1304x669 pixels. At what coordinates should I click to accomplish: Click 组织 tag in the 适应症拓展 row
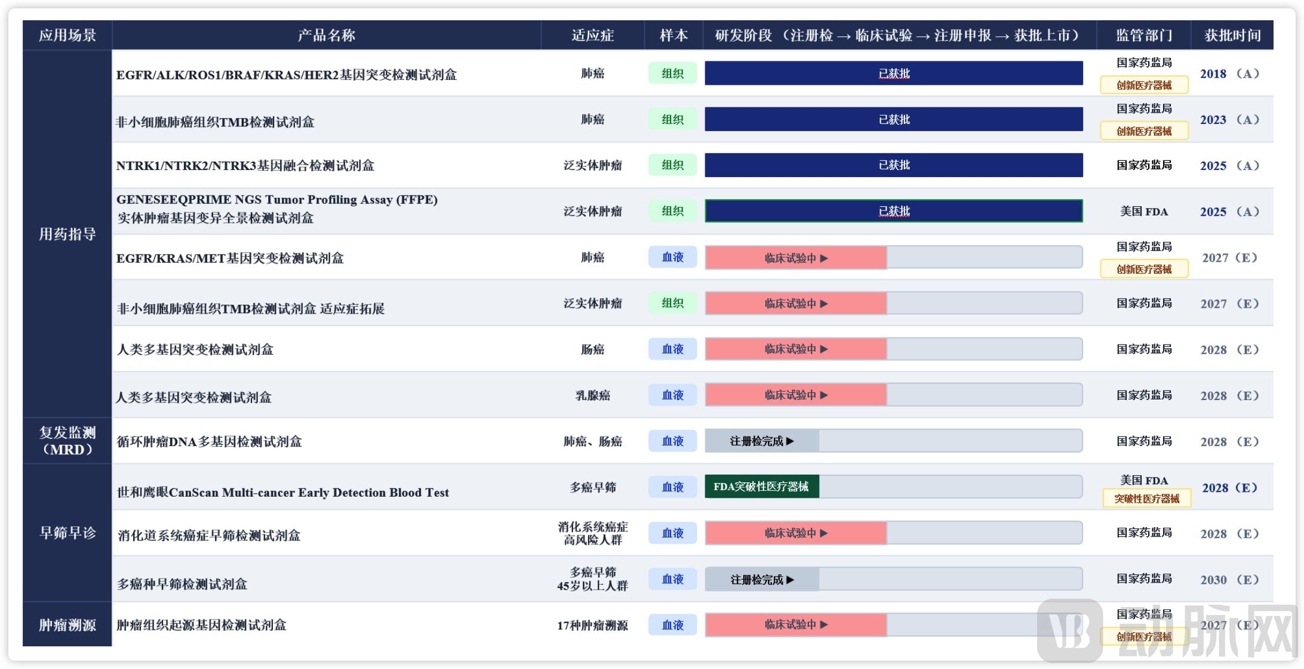coord(673,303)
